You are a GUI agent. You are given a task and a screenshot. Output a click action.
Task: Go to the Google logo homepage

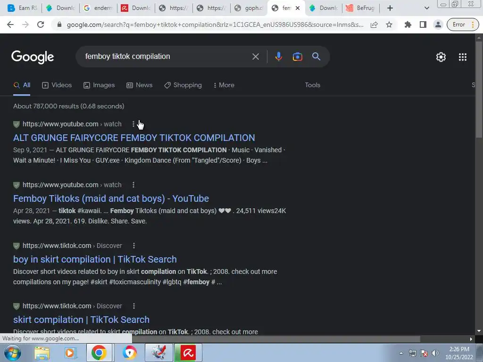33,57
